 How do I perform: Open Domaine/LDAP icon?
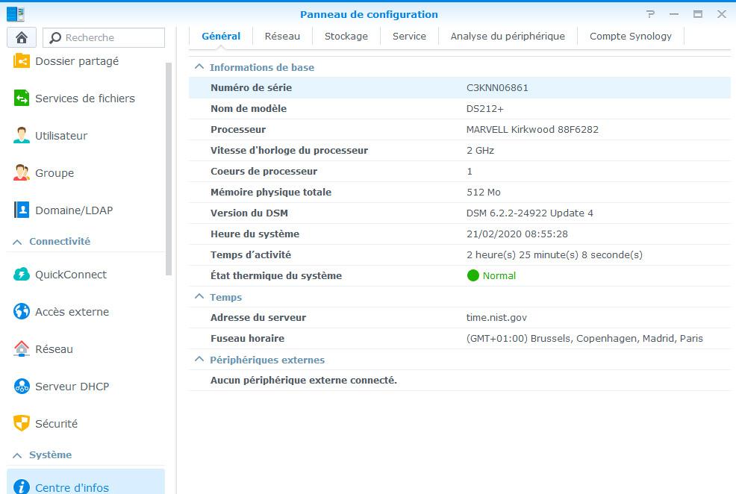coord(22,210)
